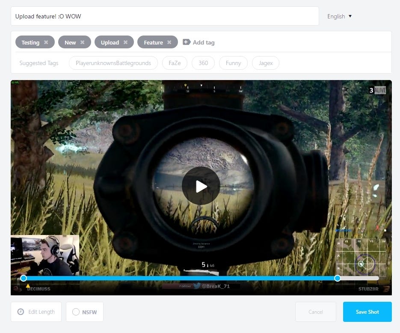400x333 pixels.
Task: Click the streamer webcam overlay in video
Action: click(45, 256)
